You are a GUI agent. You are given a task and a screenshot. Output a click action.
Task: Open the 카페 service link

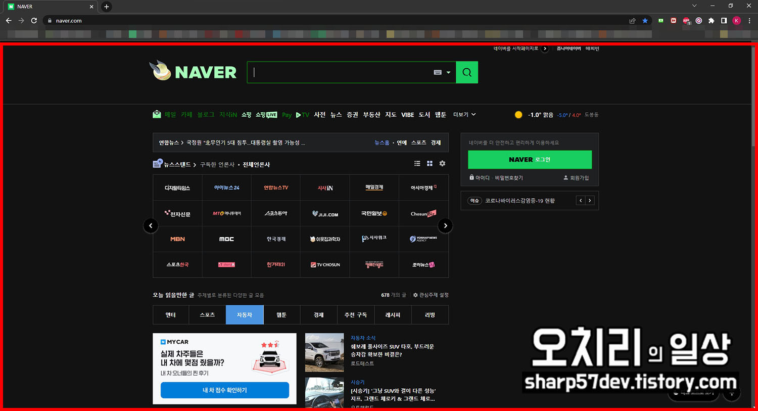point(186,115)
